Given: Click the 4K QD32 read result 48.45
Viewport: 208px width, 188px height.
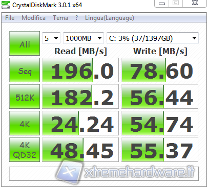Looking at the screenshot, I should point(80,150).
